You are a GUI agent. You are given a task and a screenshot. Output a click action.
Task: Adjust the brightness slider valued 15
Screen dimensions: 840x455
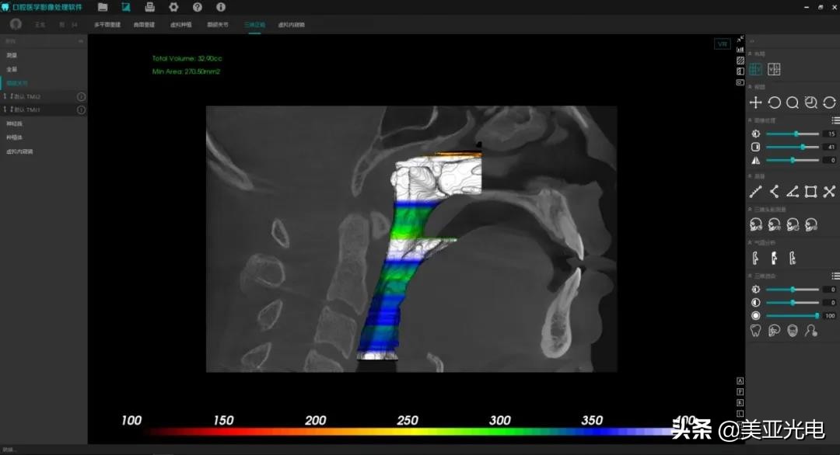click(793, 134)
